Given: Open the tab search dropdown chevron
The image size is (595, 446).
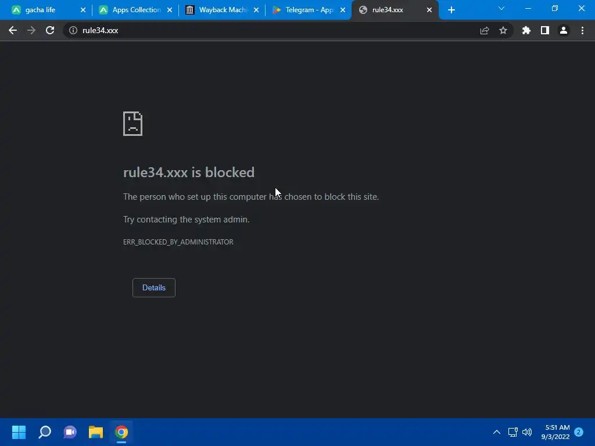Looking at the screenshot, I should [x=501, y=8].
